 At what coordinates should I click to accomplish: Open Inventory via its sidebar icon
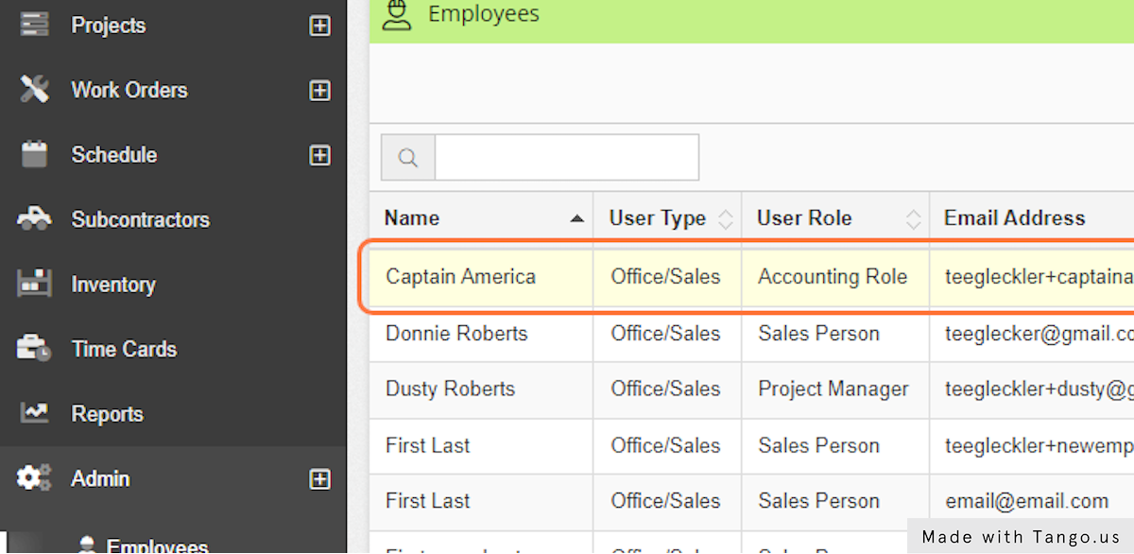coord(33,284)
